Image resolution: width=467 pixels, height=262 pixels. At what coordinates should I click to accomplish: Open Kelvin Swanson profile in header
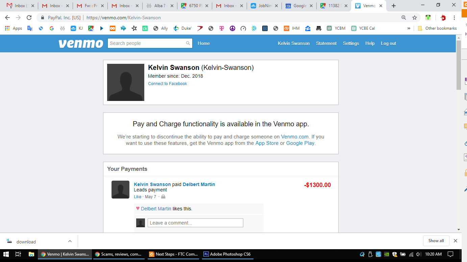click(294, 43)
